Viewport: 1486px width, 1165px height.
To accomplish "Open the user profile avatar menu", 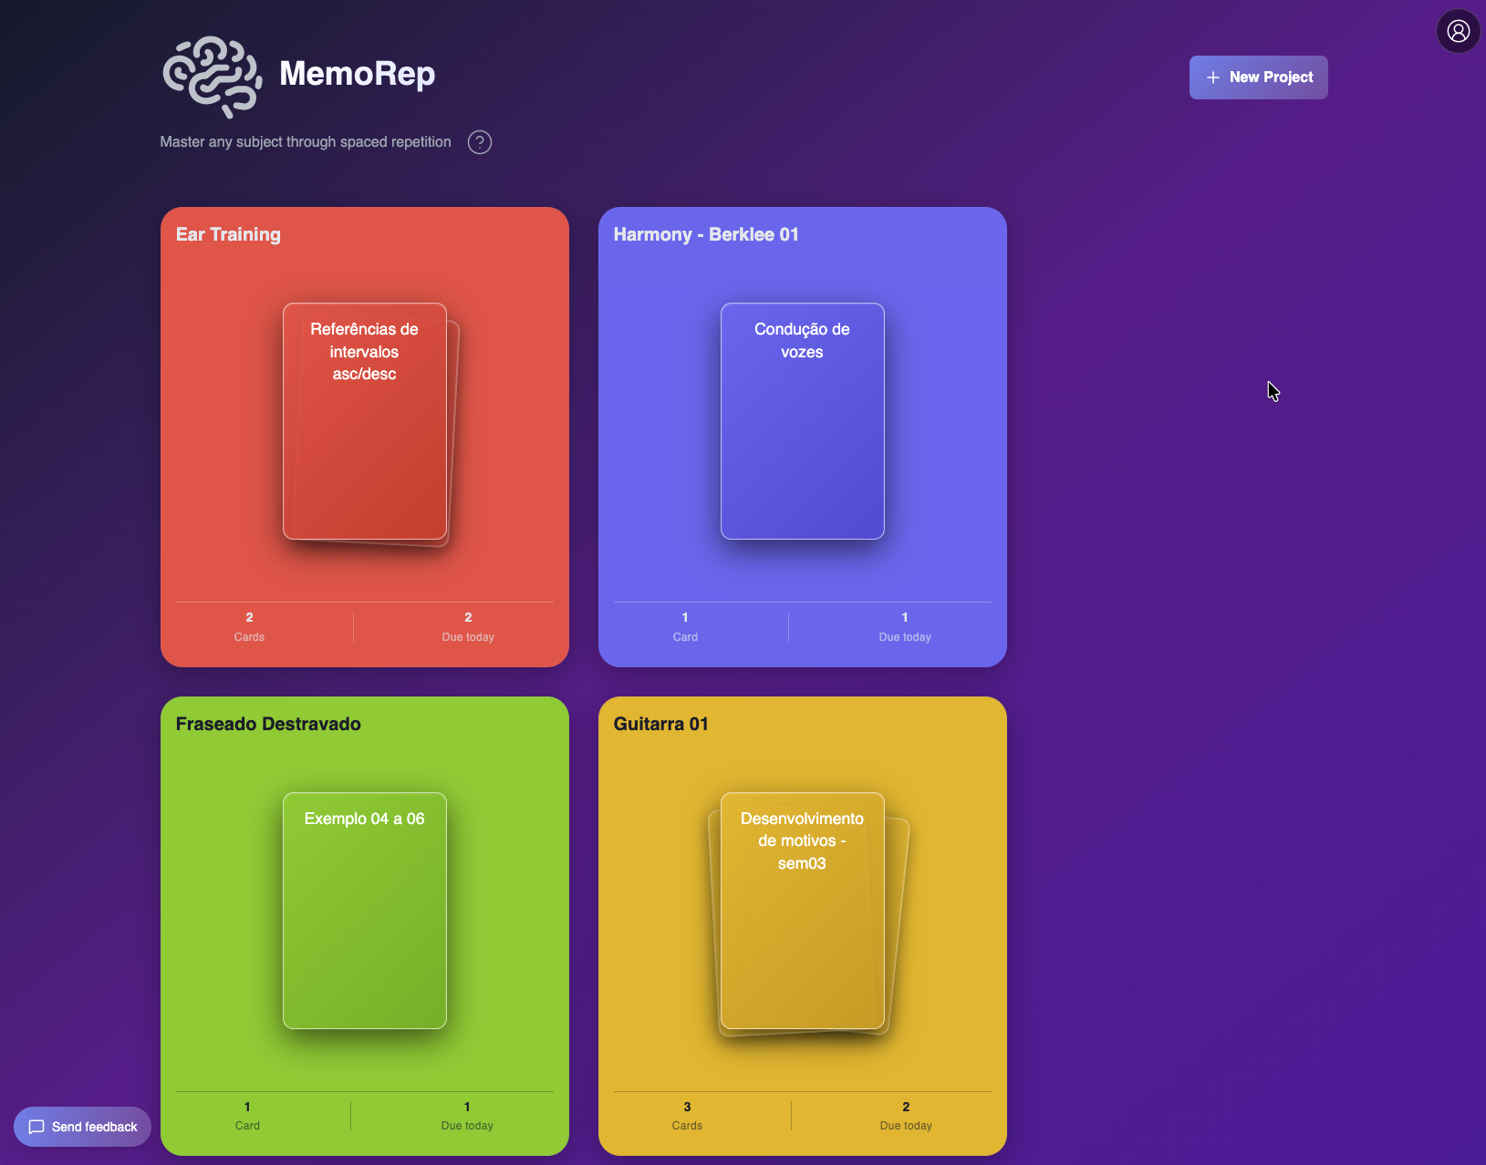I will [x=1457, y=30].
